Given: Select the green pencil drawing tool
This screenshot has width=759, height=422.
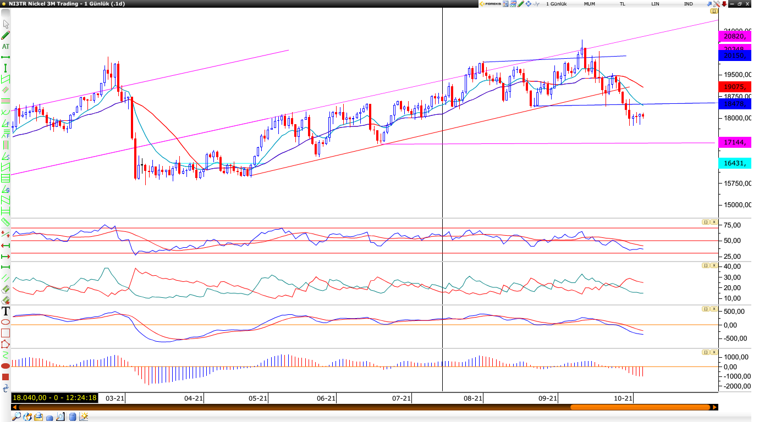Looking at the screenshot, I should coord(6,35).
